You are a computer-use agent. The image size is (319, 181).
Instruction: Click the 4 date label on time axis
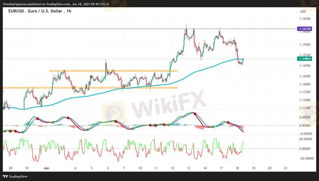click(75, 168)
